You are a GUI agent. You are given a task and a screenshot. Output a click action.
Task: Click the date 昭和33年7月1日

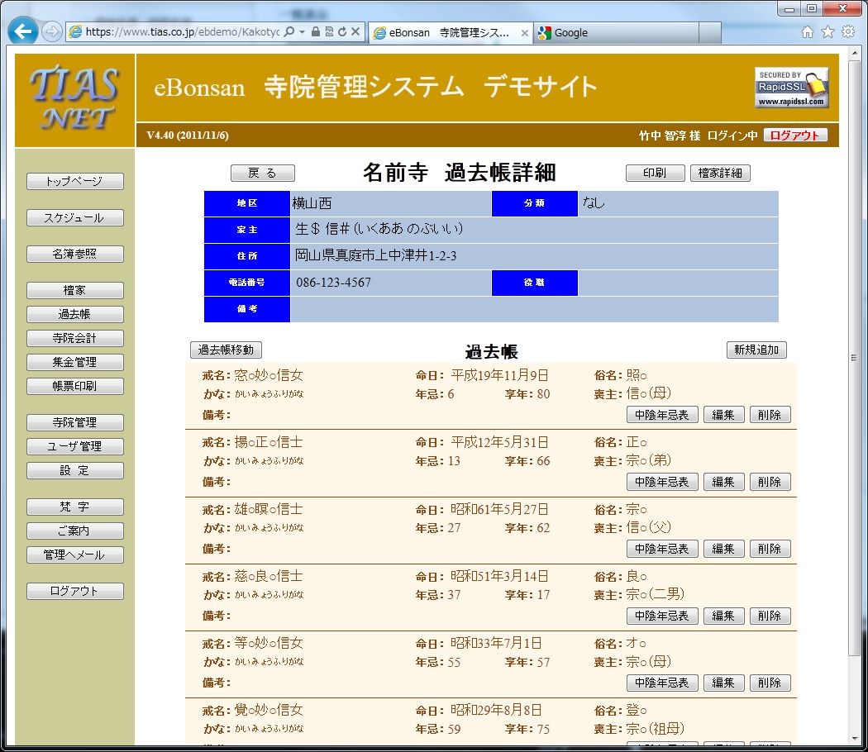(496, 643)
